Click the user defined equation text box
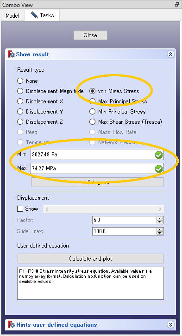This screenshot has width=182, height=336. pos(90,283)
